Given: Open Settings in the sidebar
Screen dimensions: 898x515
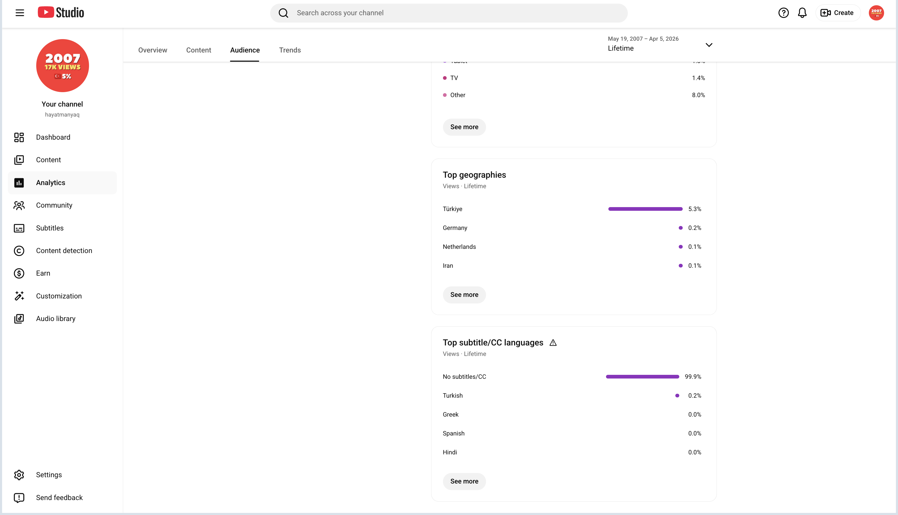Looking at the screenshot, I should click(62, 475).
